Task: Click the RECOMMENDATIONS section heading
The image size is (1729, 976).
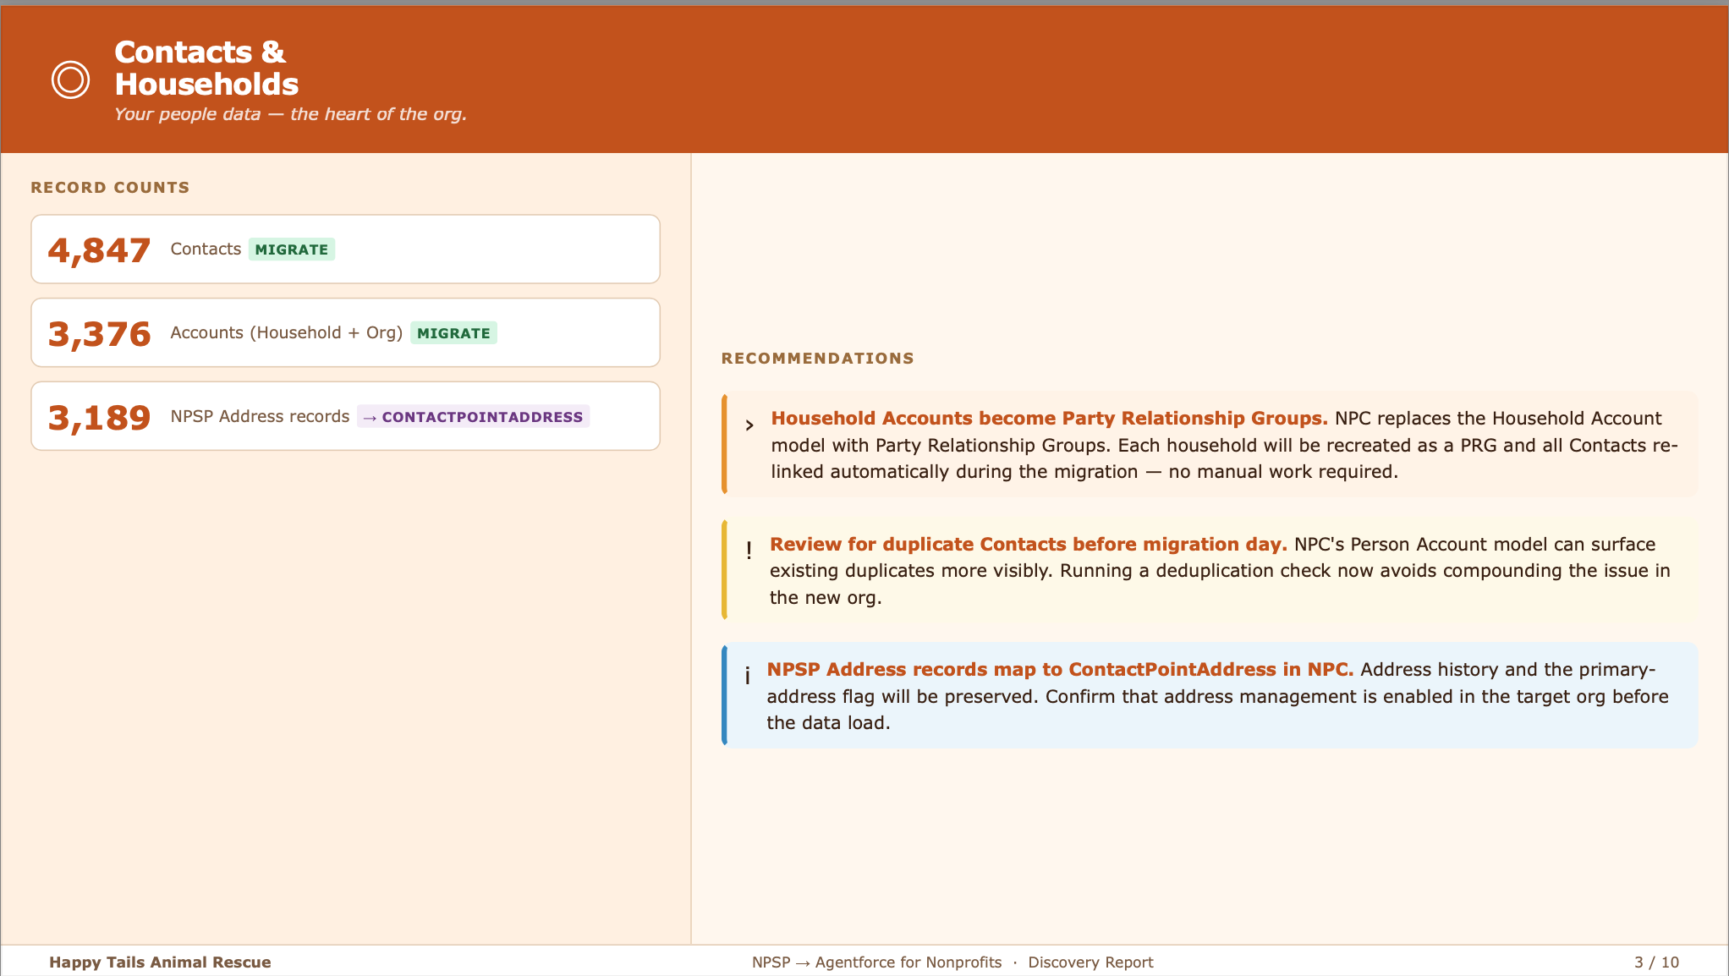Action: (x=817, y=359)
